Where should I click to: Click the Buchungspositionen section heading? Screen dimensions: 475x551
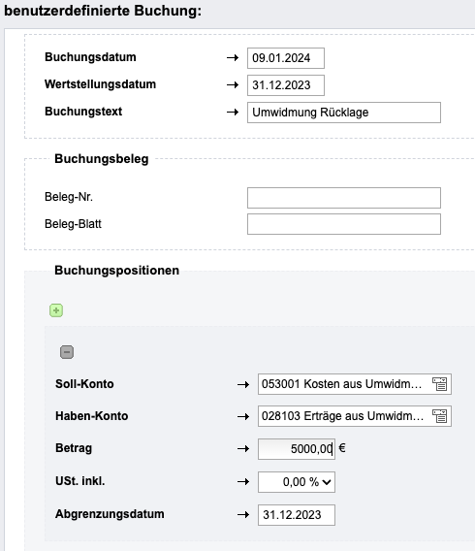(117, 271)
